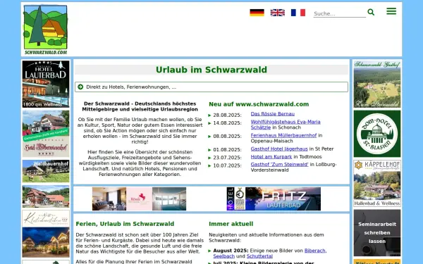Open the hamburger menu
Screen dimensions: 423x264
coord(391,11)
